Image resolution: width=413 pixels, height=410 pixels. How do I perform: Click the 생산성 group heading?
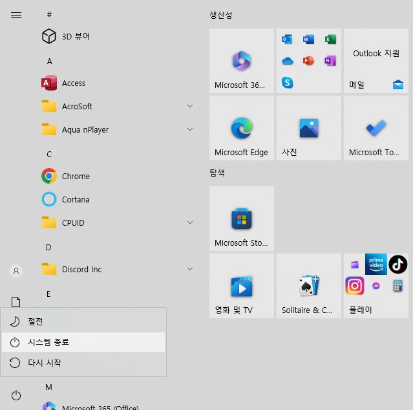(x=221, y=15)
